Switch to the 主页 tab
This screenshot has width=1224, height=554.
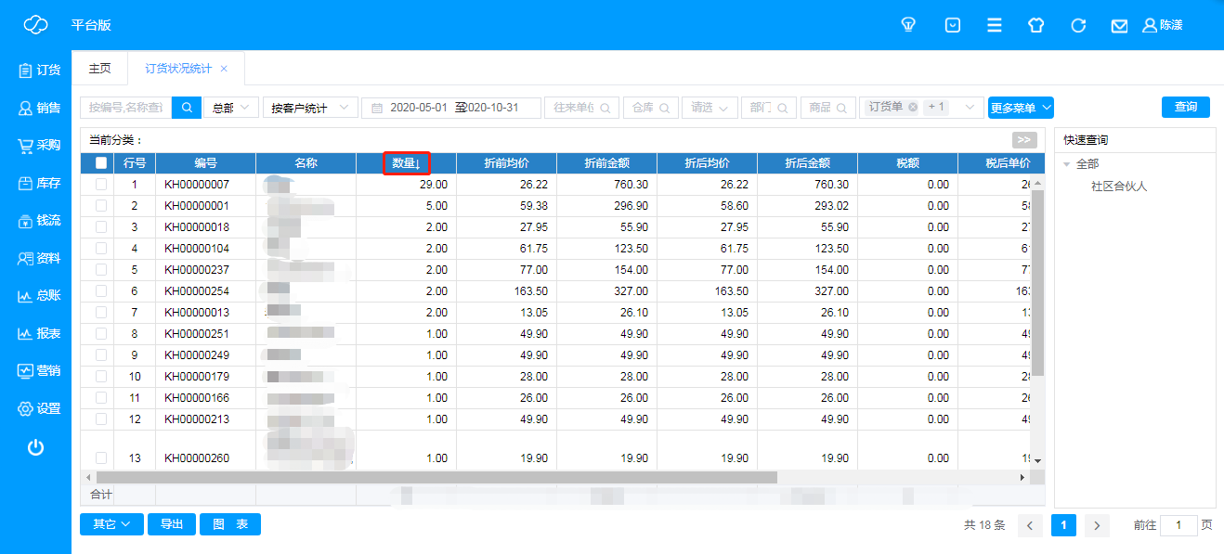[99, 69]
